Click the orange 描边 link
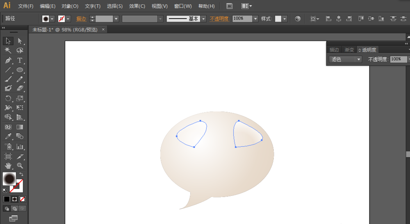Image resolution: width=410 pixels, height=224 pixels. (81, 19)
